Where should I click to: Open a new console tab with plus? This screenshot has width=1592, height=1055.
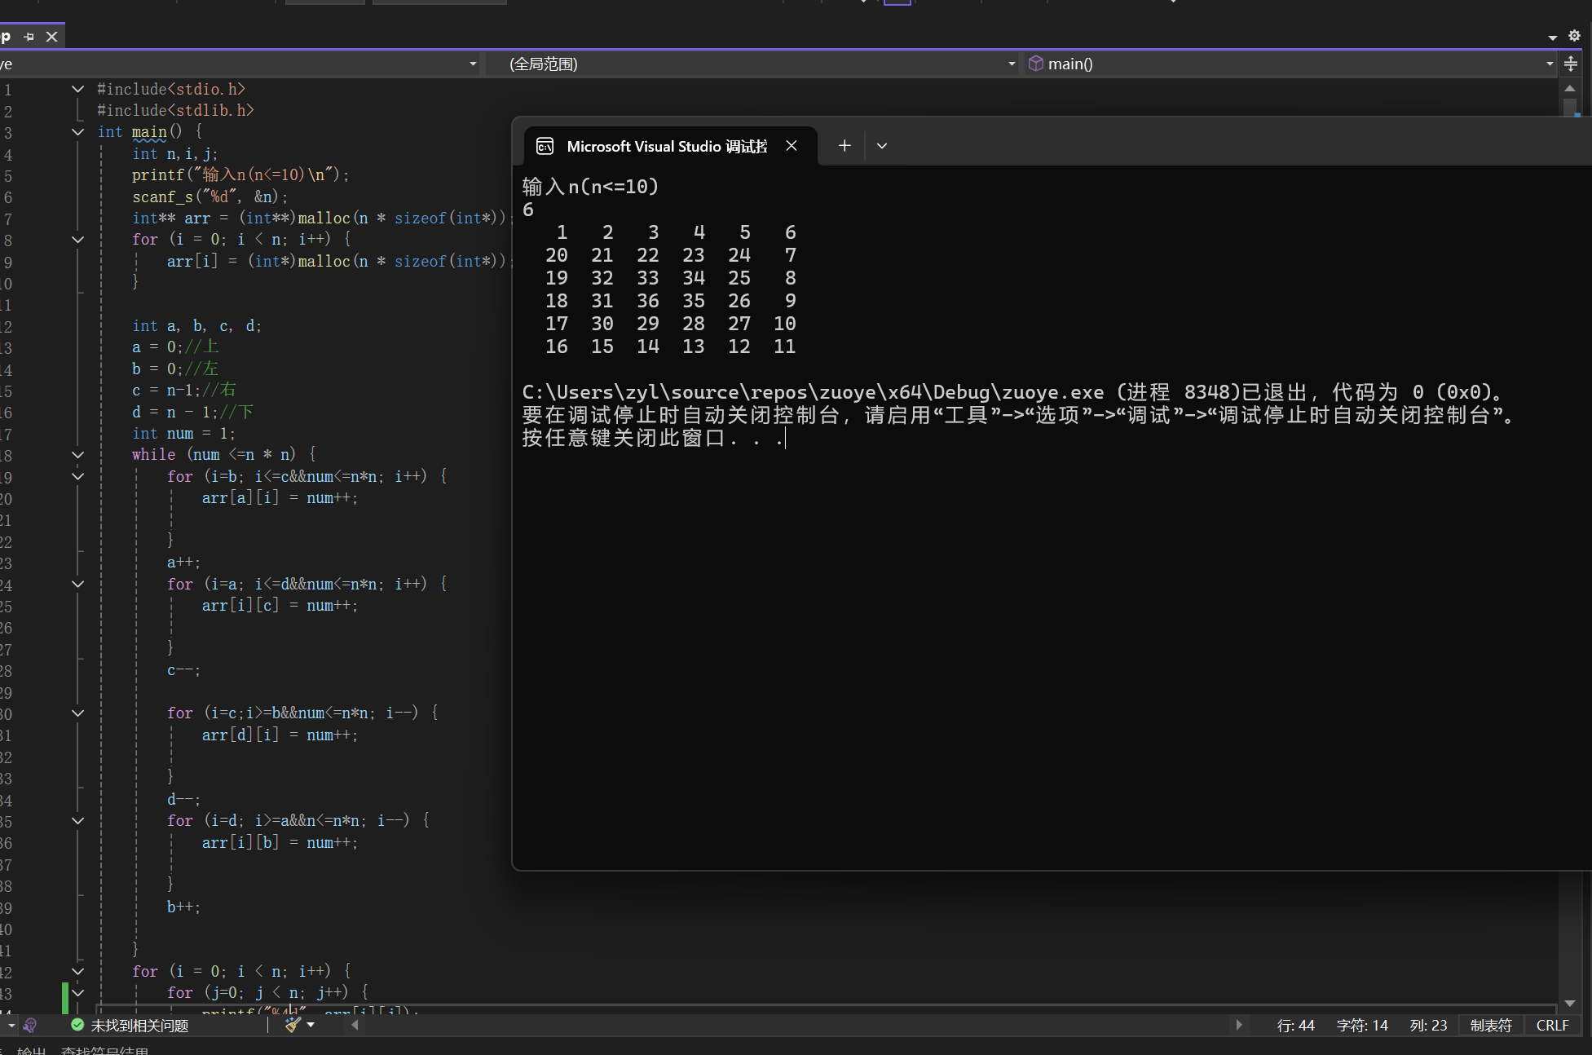845,146
